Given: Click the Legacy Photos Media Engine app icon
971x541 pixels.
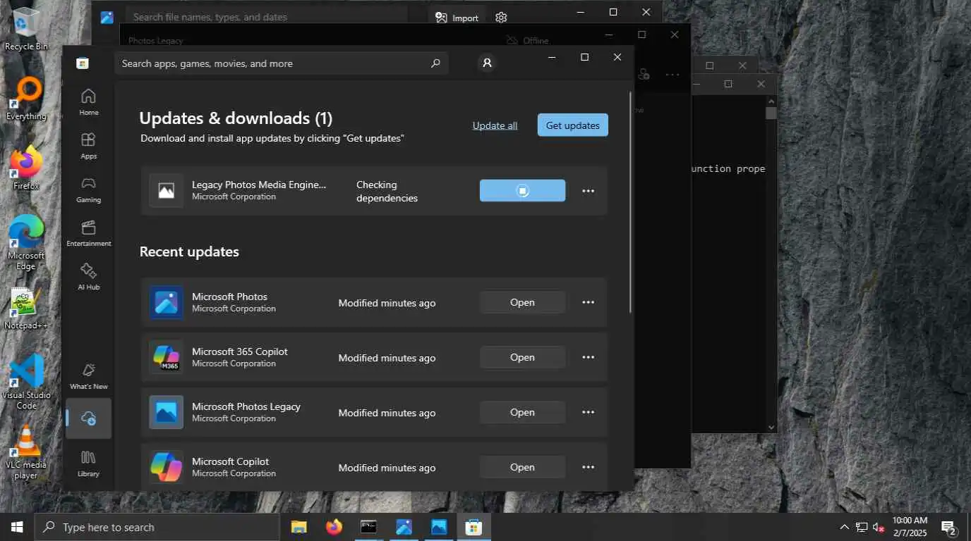Looking at the screenshot, I should (x=166, y=190).
